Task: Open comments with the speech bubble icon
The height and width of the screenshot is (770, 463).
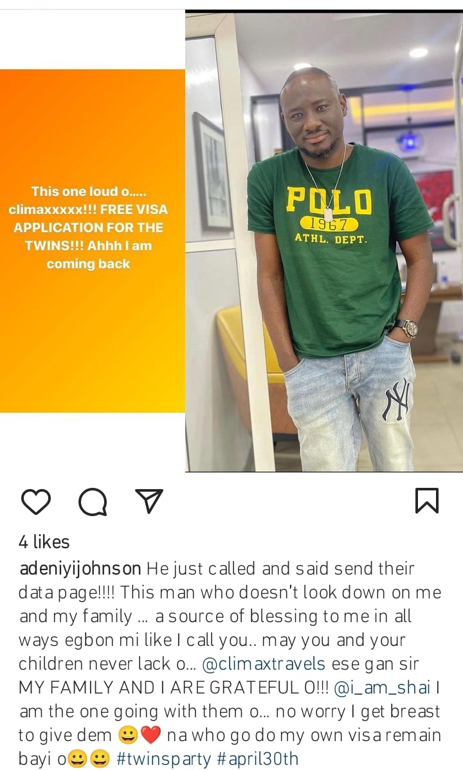Action: [93, 502]
